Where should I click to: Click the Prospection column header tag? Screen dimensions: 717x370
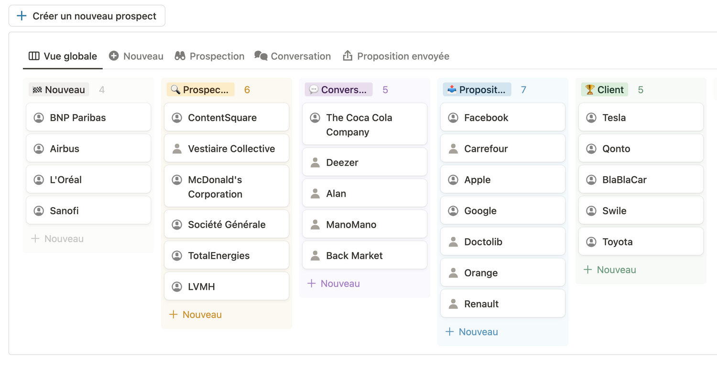pos(200,90)
